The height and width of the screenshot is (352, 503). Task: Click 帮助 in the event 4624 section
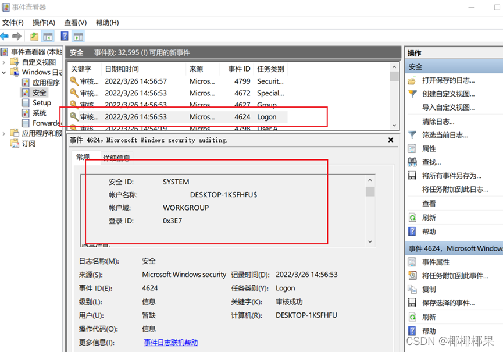[x=429, y=331]
